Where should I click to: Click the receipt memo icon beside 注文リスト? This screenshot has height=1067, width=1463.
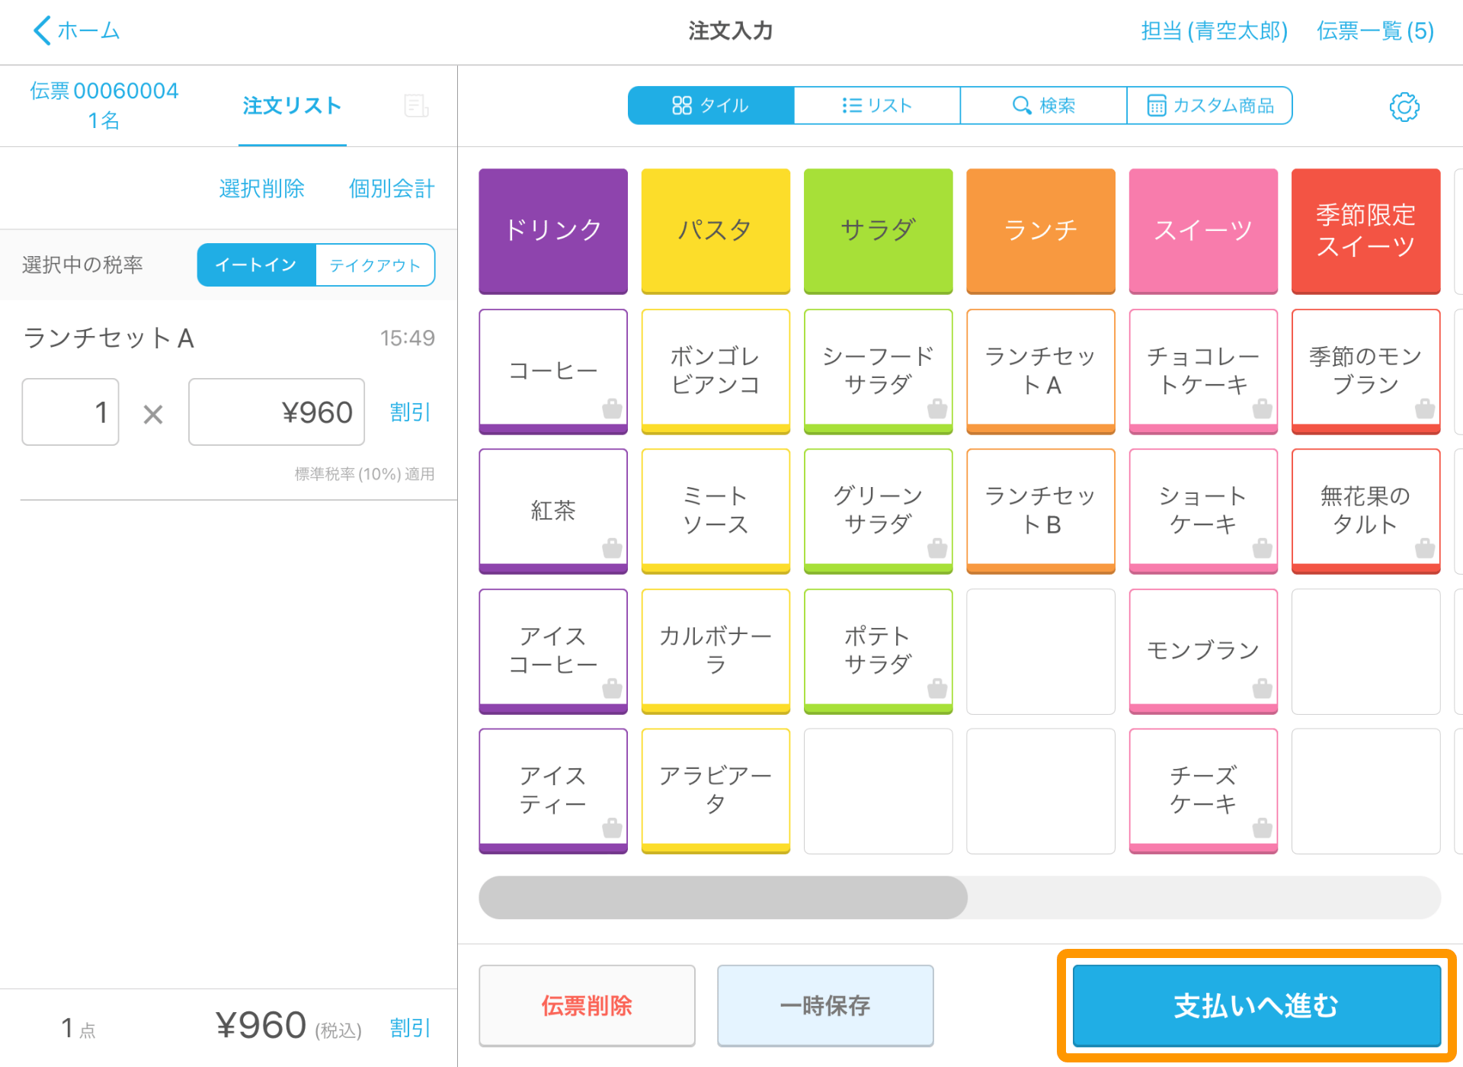[x=416, y=106]
